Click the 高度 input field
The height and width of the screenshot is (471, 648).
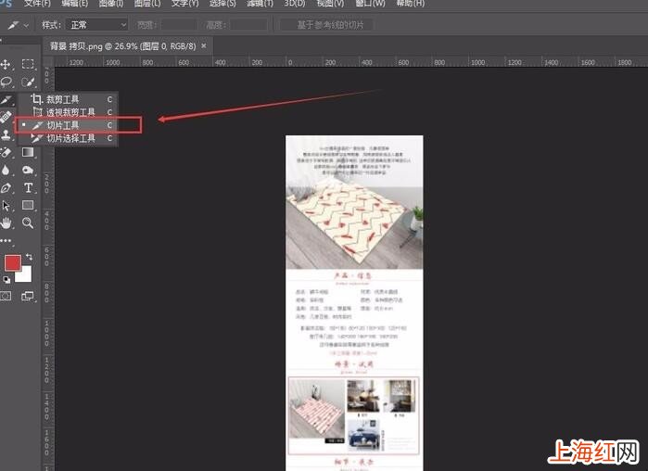click(x=248, y=25)
